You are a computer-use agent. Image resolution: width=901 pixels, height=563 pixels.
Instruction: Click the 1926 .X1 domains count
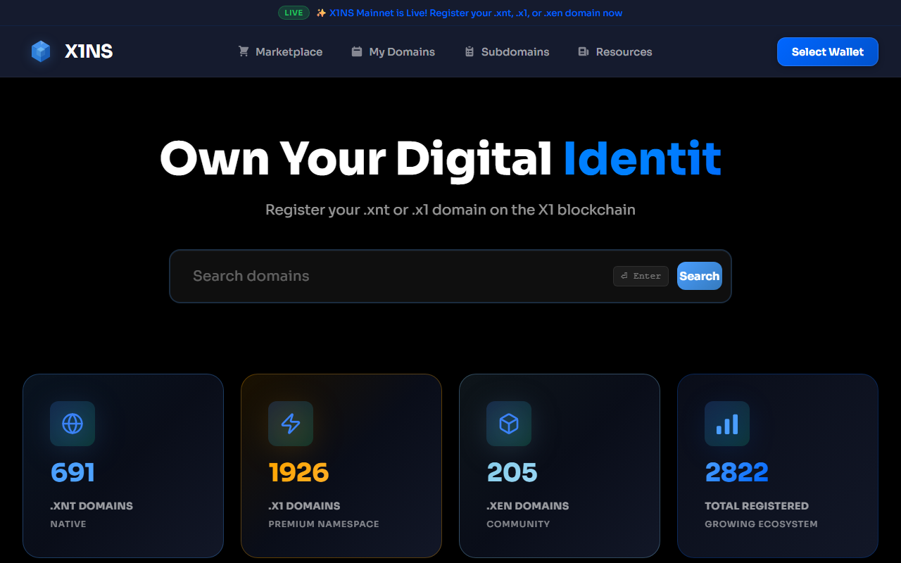point(298,472)
